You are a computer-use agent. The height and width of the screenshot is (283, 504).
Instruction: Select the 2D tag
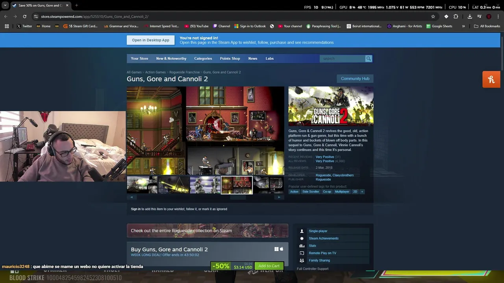pyautogui.click(x=355, y=192)
